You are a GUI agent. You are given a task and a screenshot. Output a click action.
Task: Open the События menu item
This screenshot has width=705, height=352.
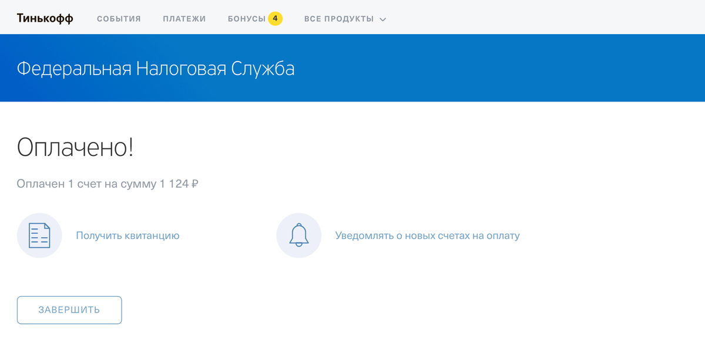119,19
